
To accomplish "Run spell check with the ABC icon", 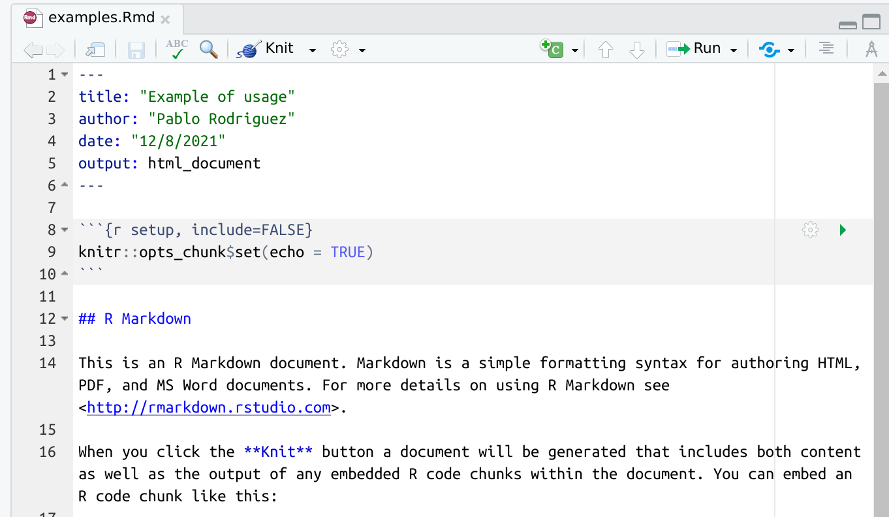I will 176,49.
